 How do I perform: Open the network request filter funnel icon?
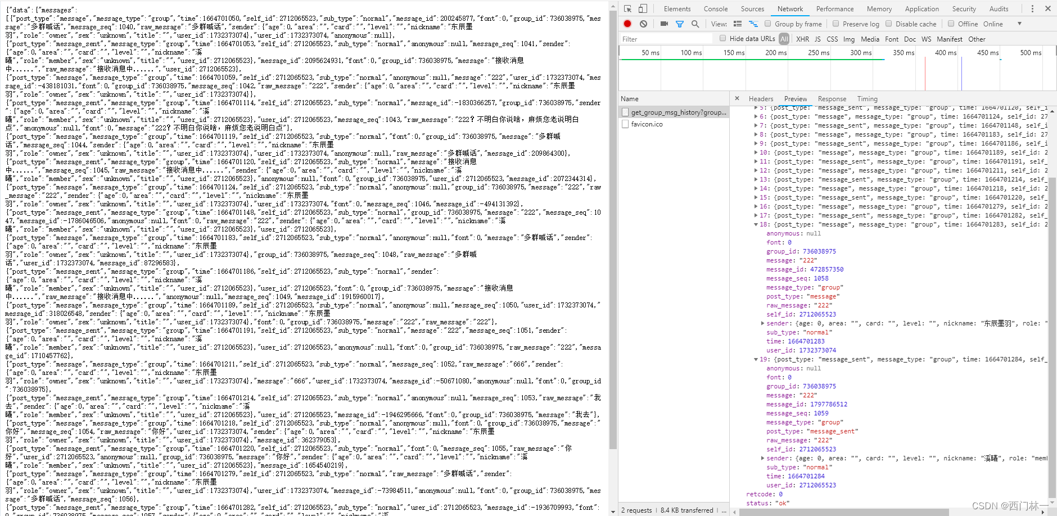[x=680, y=24]
